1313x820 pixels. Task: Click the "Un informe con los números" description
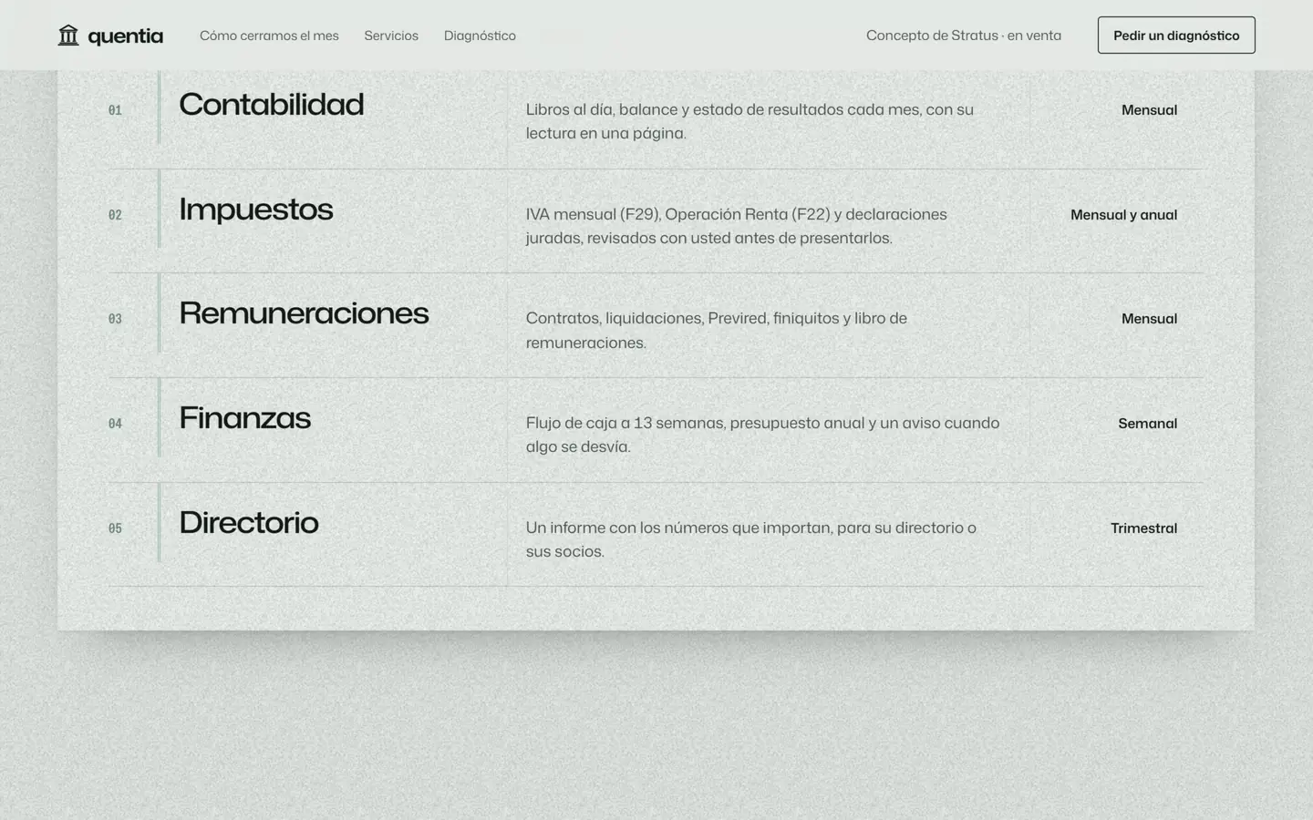751,539
